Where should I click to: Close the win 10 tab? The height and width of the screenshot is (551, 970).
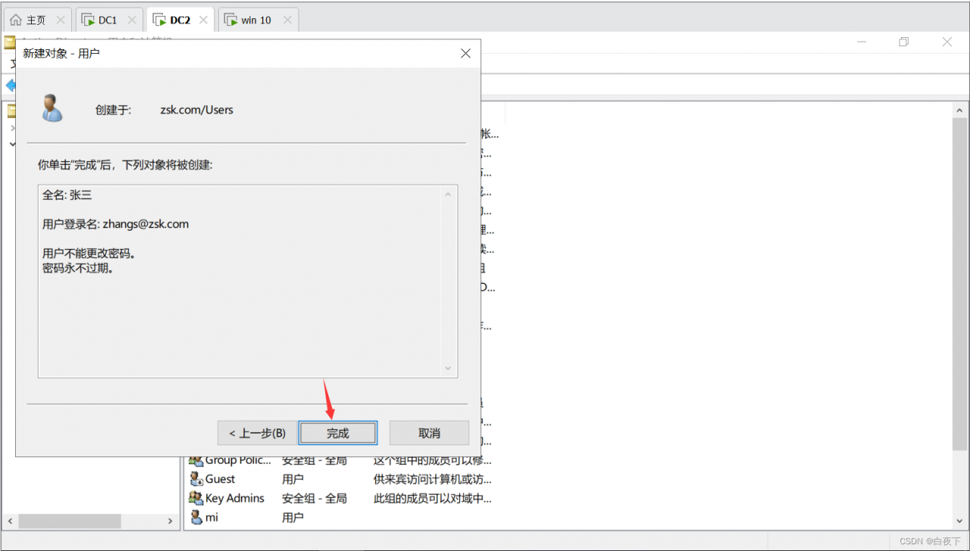pyautogui.click(x=287, y=20)
